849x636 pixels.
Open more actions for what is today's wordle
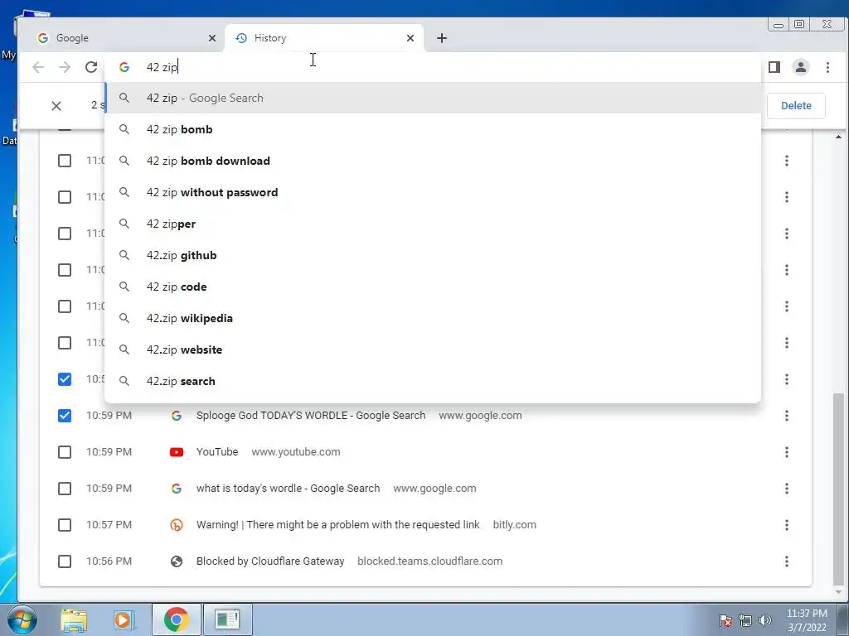coord(786,489)
